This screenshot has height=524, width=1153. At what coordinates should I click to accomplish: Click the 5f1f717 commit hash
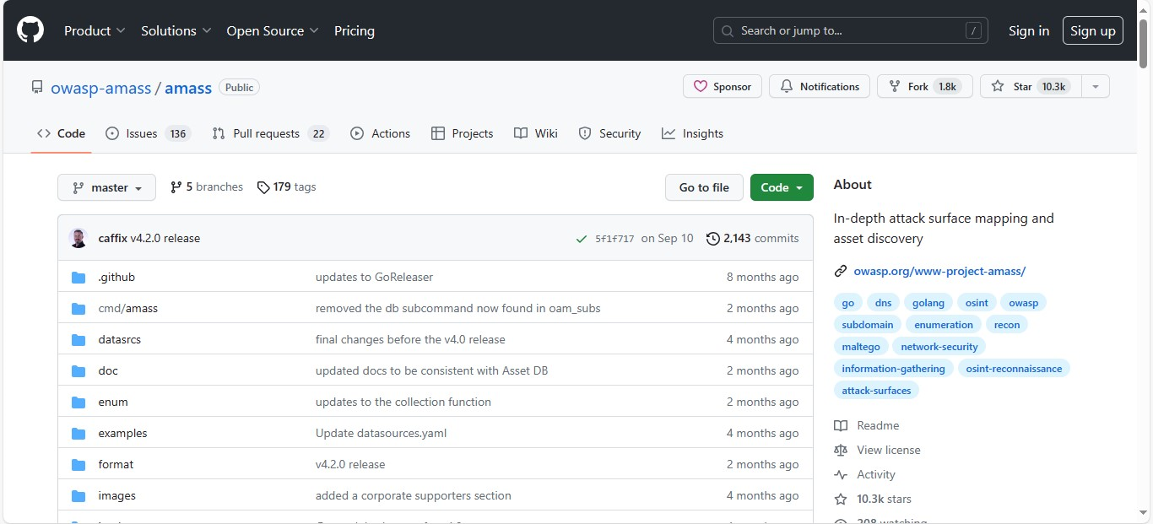coord(614,239)
